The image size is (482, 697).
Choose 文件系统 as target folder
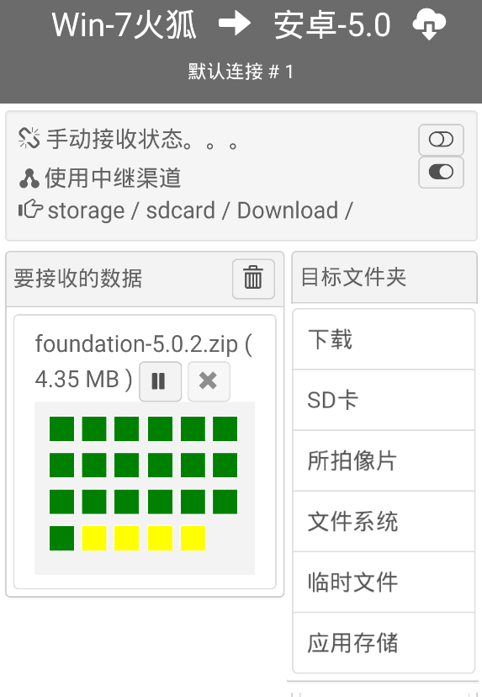[384, 521]
